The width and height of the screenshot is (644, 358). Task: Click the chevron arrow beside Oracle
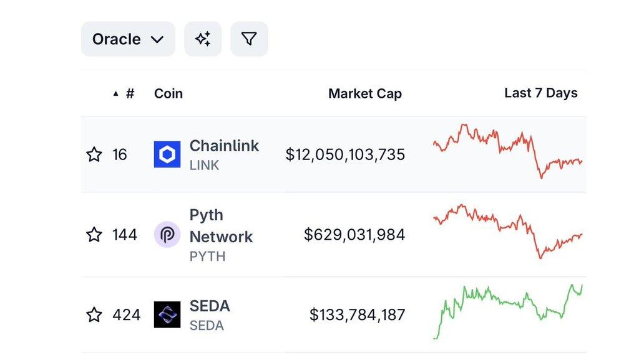[x=157, y=40]
